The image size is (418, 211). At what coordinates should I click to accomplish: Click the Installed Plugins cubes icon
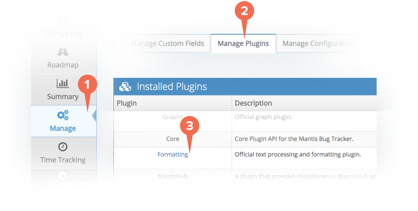(125, 86)
